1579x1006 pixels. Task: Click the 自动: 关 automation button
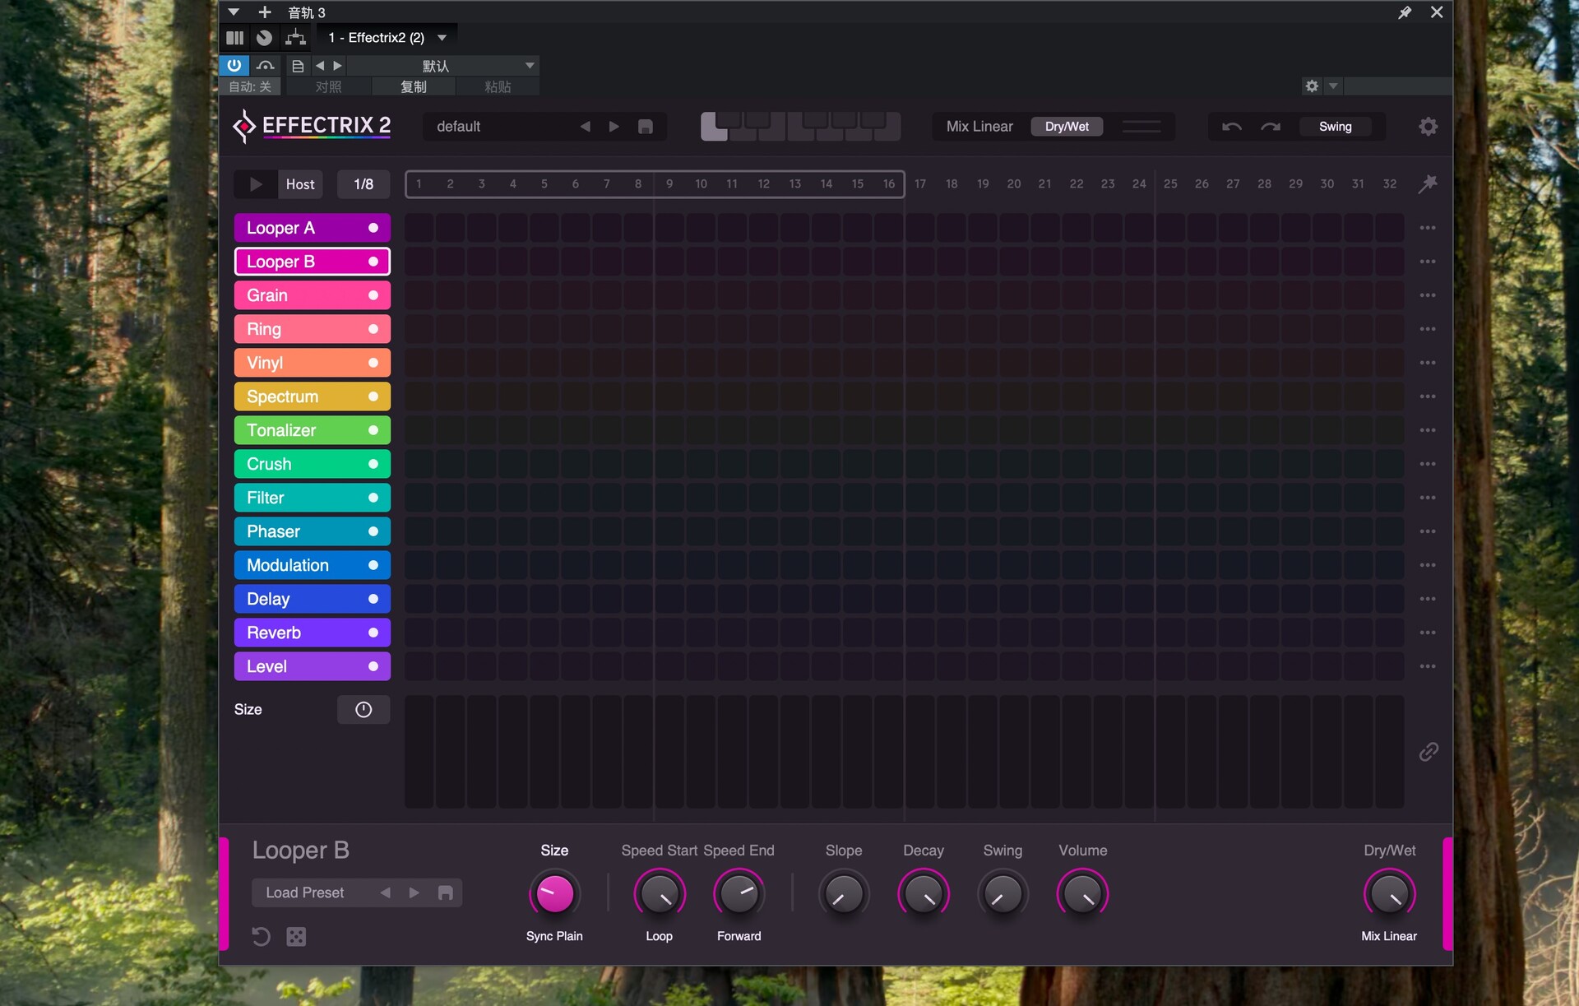(250, 86)
